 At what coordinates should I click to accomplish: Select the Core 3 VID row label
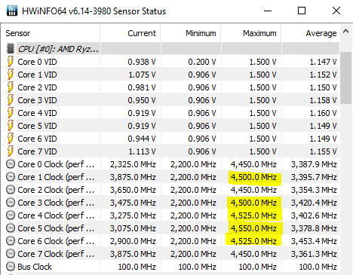tap(37, 100)
